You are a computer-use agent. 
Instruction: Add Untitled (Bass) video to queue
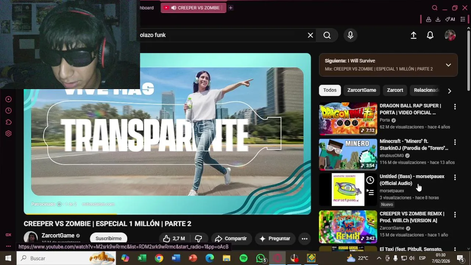coord(370,192)
